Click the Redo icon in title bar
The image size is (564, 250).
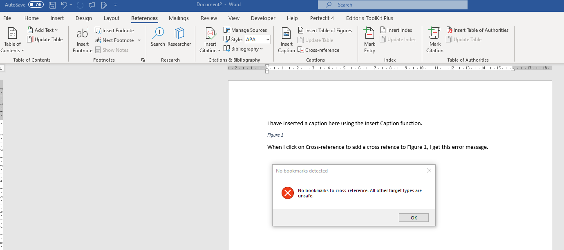tap(80, 5)
